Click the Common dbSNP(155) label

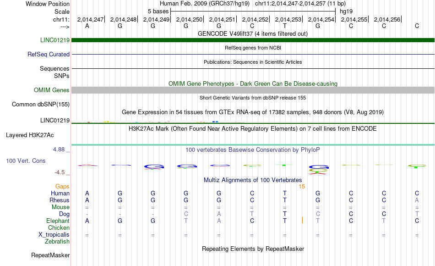(41, 104)
